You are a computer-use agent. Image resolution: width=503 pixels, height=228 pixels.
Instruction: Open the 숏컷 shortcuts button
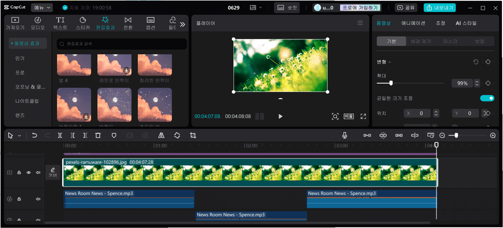[287, 8]
